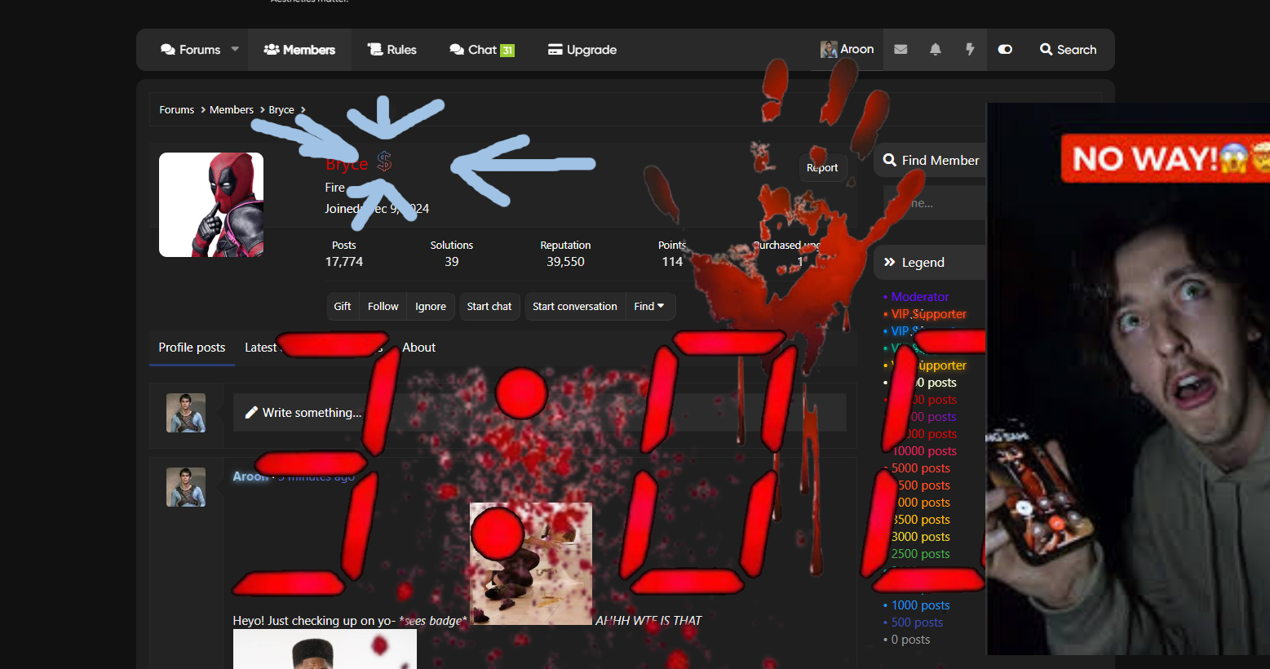Click the Bryce breadcrumb link

click(x=281, y=110)
